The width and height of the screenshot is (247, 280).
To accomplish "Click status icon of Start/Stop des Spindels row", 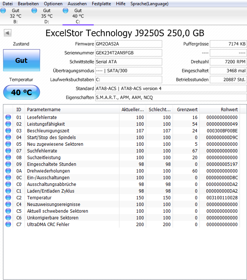I will (x=8, y=137).
